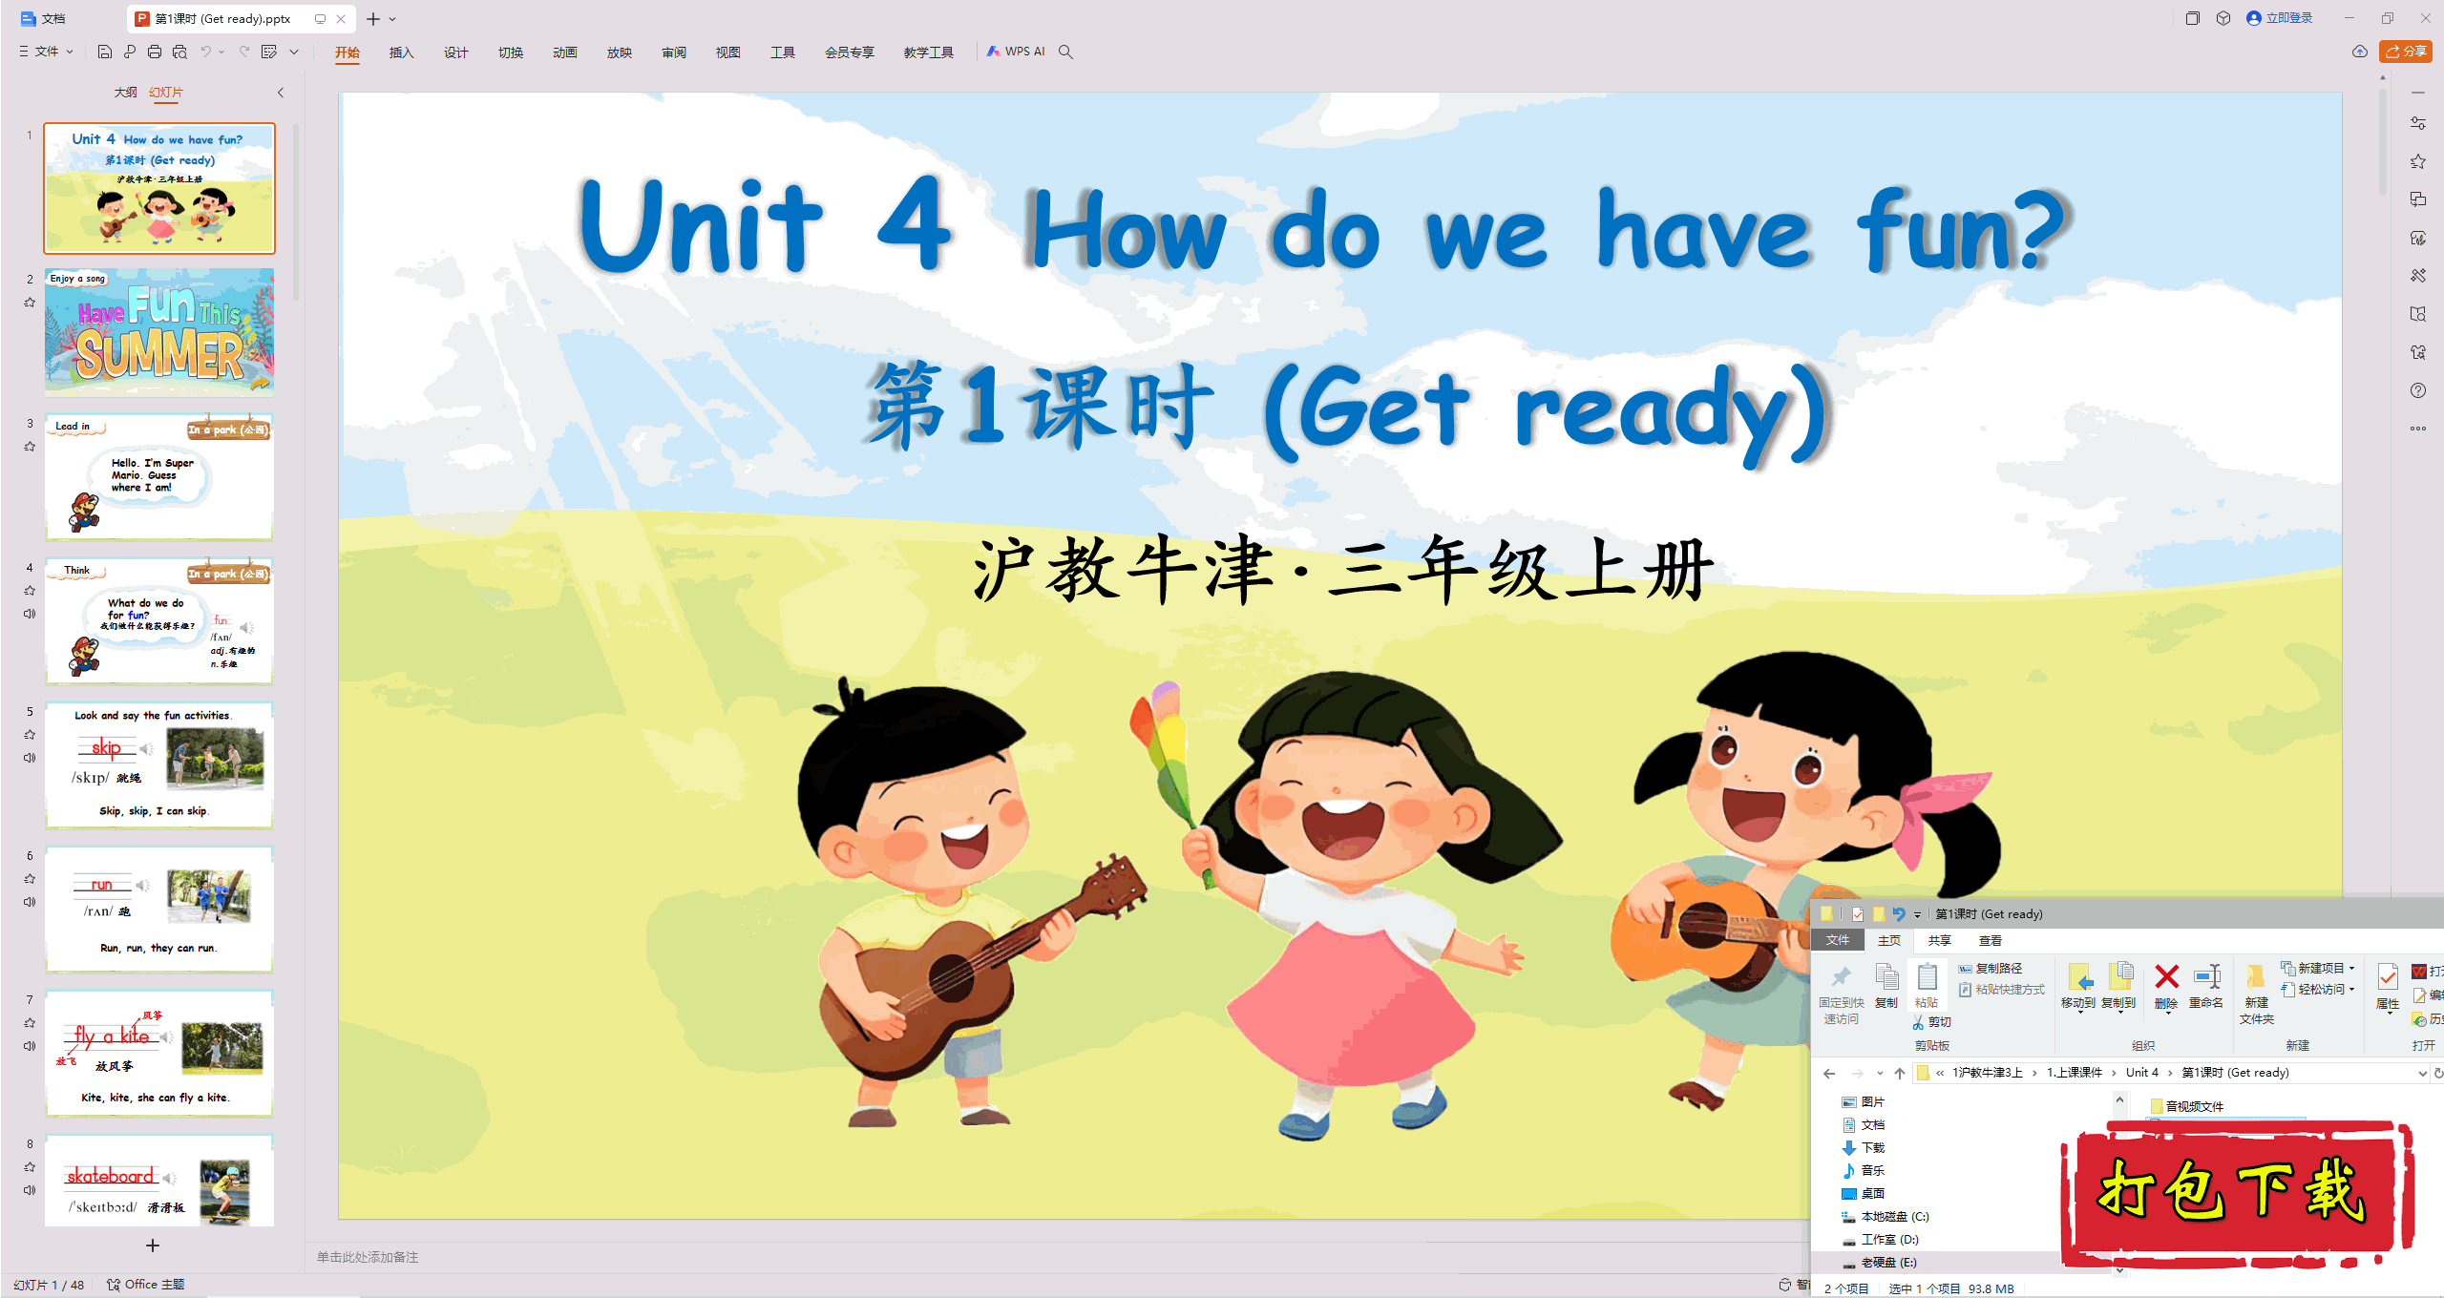This screenshot has width=2444, height=1298.
Task: Open the animation star side panel icon
Action: [2418, 161]
